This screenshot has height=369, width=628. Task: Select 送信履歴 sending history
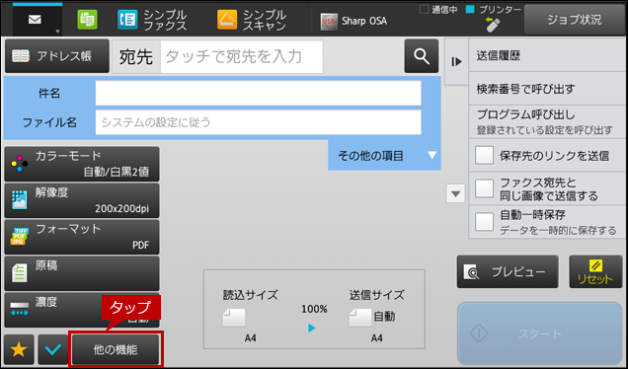pyautogui.click(x=547, y=55)
